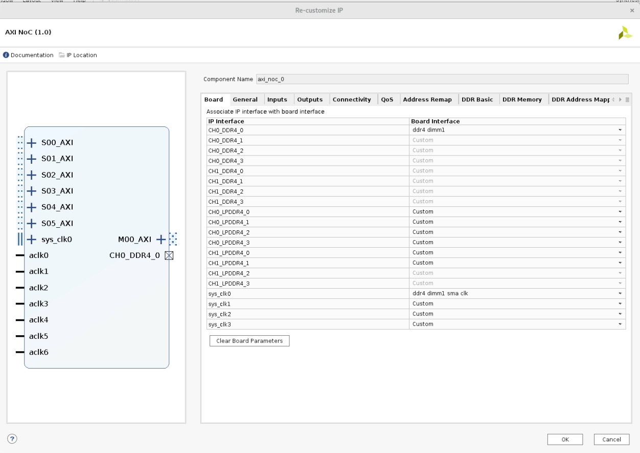The width and height of the screenshot is (640, 453).
Task: Expand the S00_AXI plus icon in the diagram
Action: point(32,142)
